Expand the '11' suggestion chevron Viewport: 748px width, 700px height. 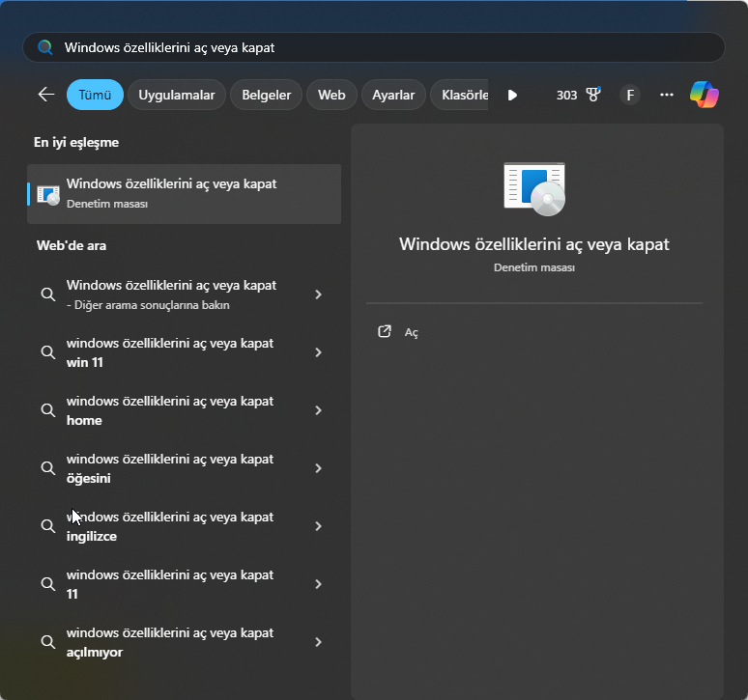(x=318, y=584)
